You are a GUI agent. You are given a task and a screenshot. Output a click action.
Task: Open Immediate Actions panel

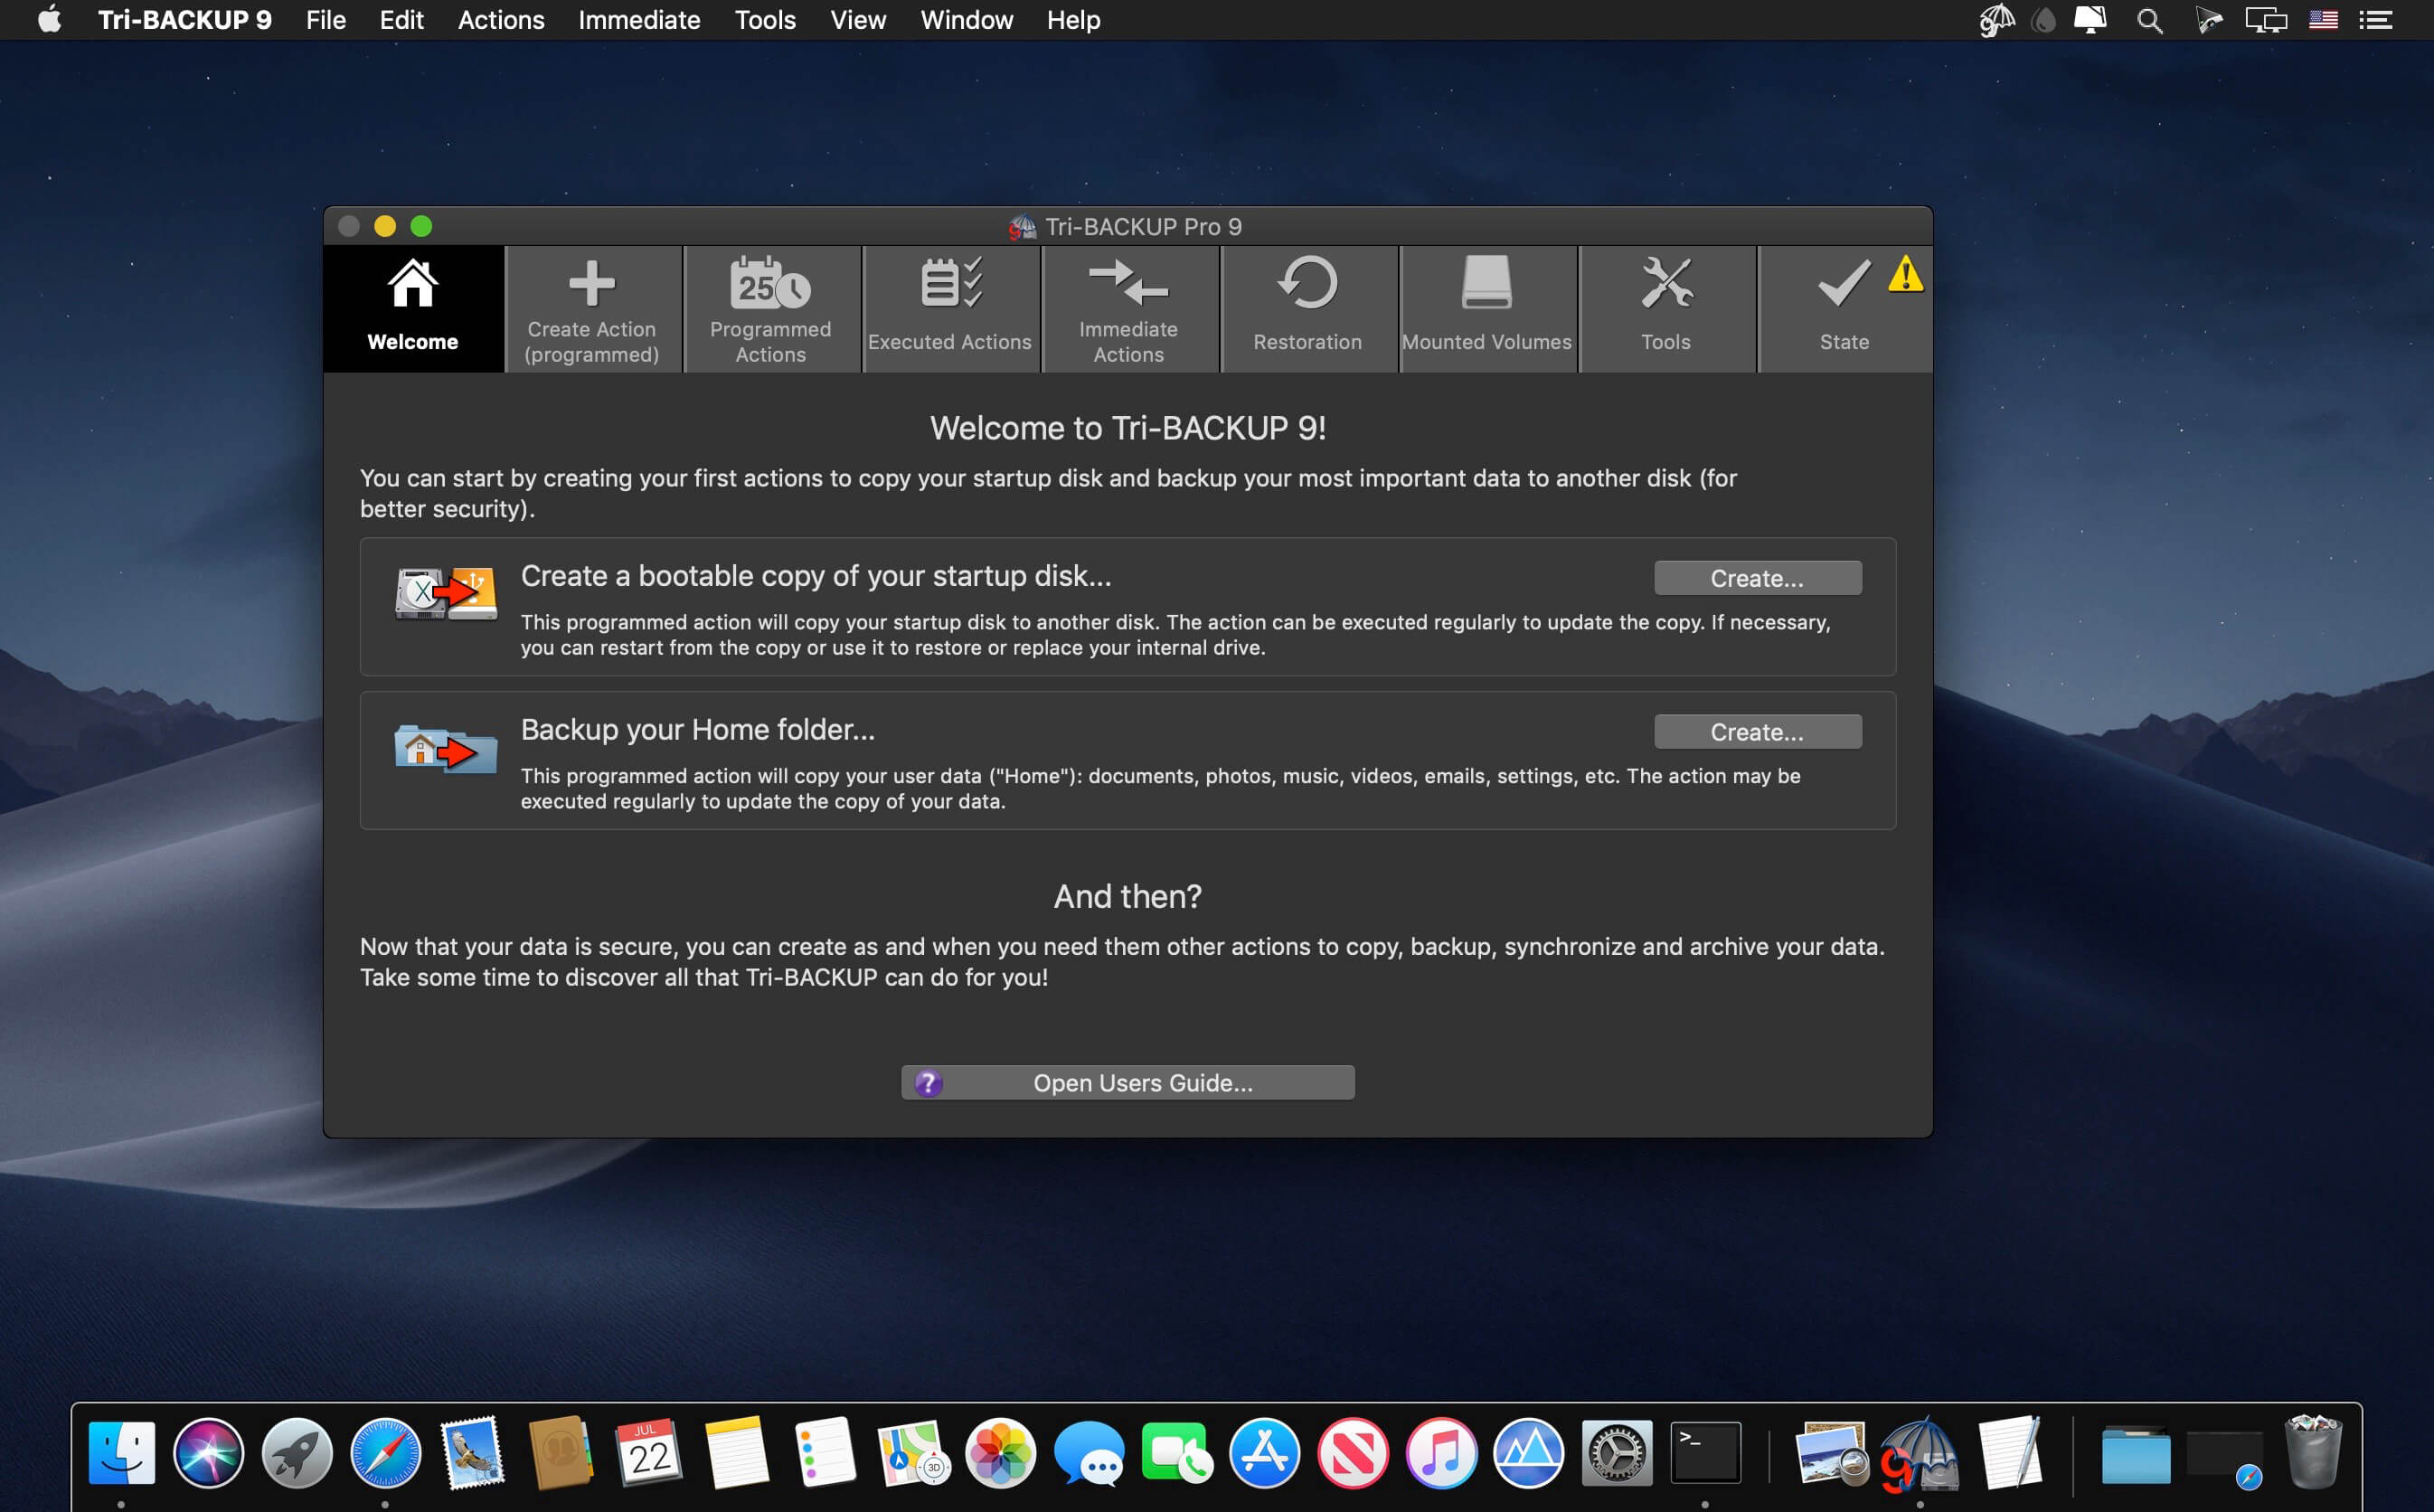(1128, 305)
